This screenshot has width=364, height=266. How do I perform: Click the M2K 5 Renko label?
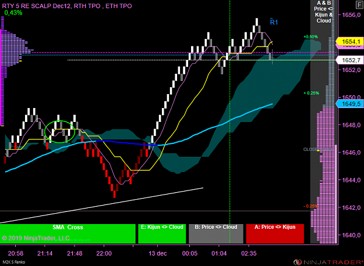pyautogui.click(x=14, y=262)
